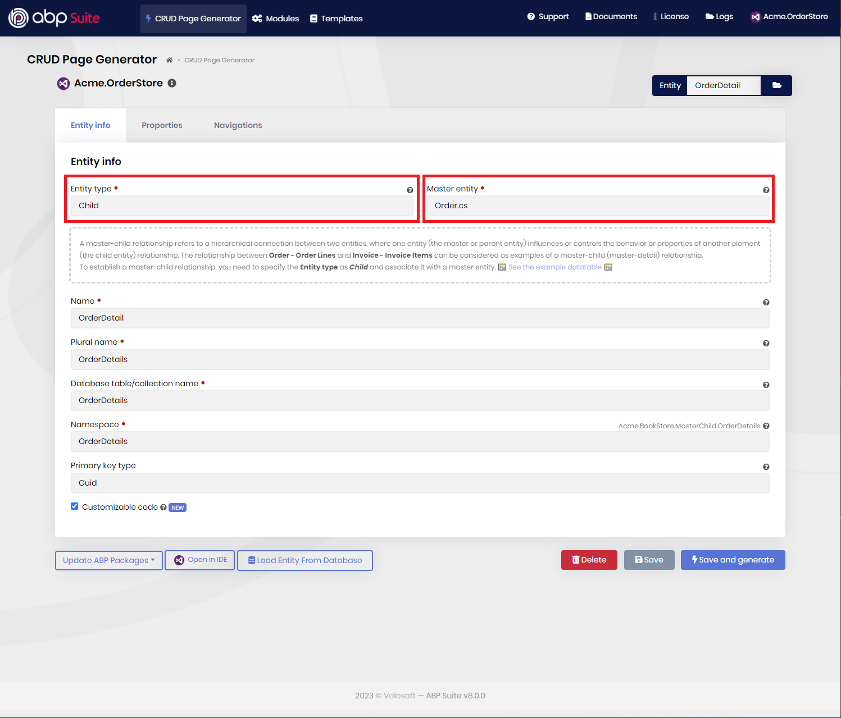Image resolution: width=841 pixels, height=718 pixels.
Task: Click image icon after example datatable link
Action: [608, 267]
